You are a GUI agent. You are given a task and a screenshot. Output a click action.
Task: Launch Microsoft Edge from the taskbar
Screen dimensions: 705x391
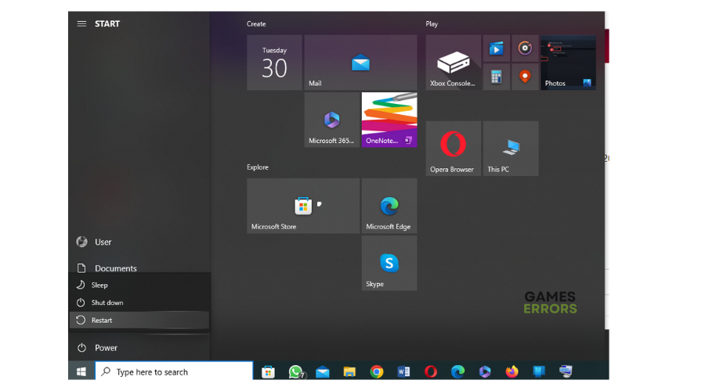point(457,371)
